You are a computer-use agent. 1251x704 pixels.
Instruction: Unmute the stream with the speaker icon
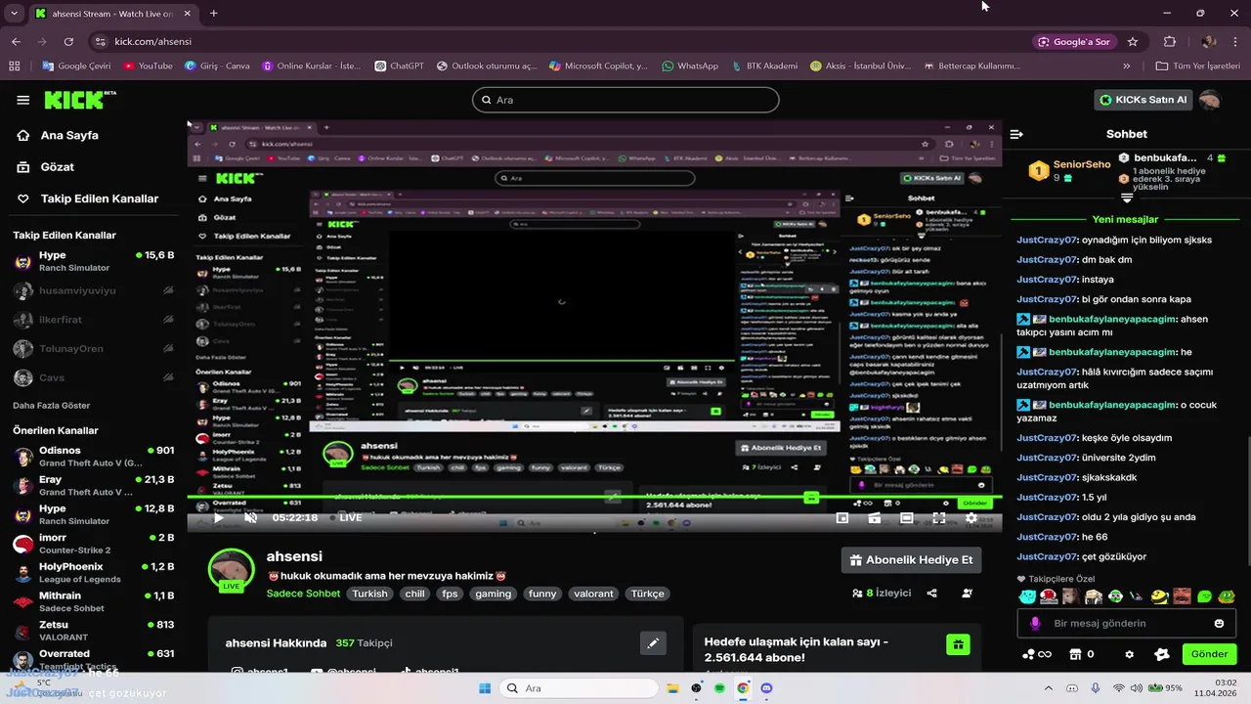250,517
